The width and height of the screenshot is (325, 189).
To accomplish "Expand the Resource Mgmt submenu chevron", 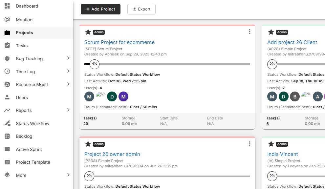I will coord(68,84).
